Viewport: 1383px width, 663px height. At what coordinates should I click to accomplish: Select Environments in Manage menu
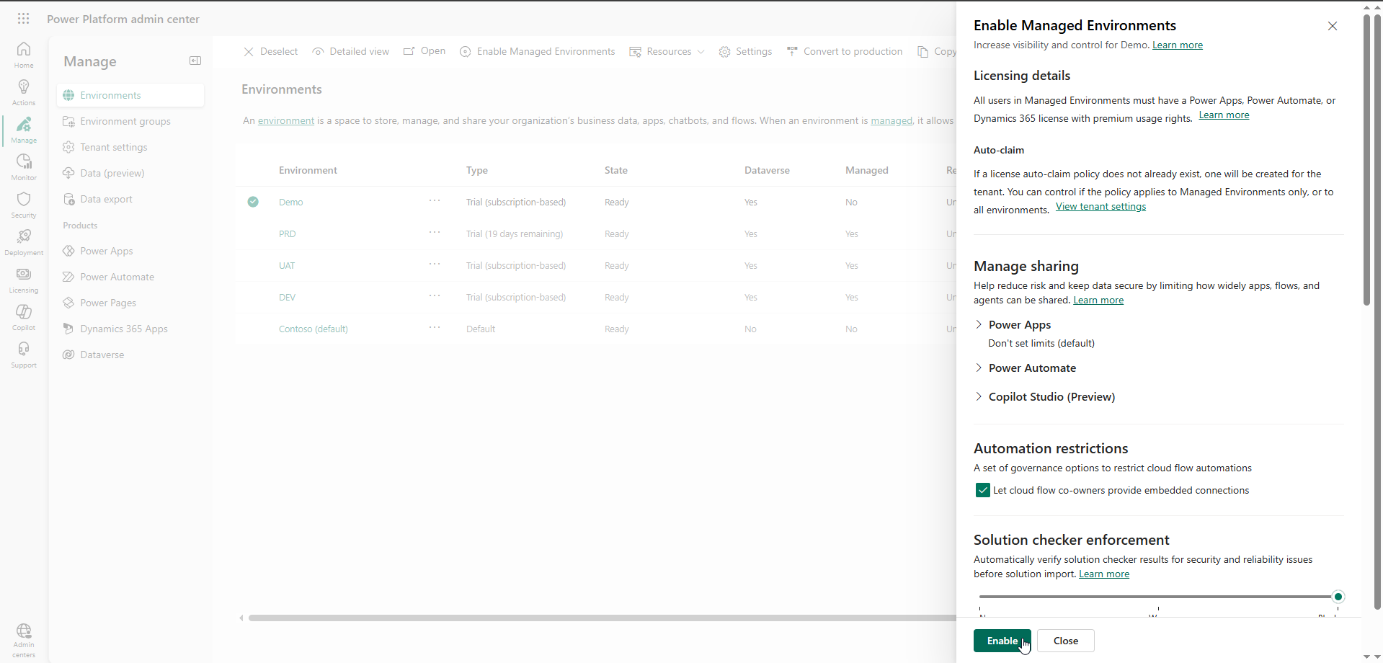[x=130, y=95]
